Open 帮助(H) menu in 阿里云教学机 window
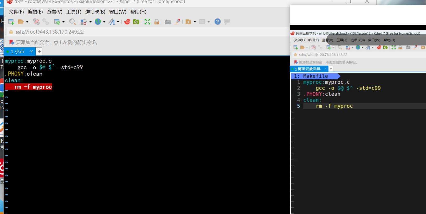Viewport: 426px width, 214px height. (389, 40)
